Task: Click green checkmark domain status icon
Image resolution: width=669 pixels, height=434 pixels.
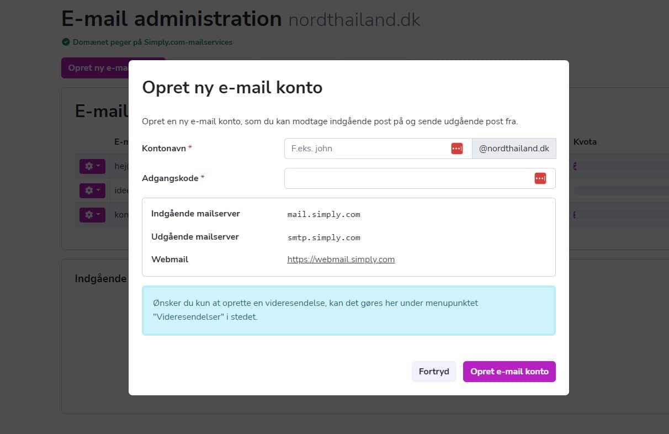Action: click(x=66, y=42)
